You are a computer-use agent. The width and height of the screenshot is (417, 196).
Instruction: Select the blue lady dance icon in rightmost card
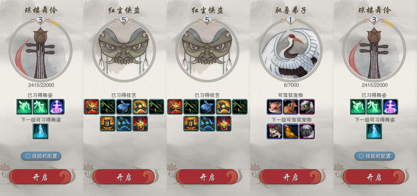pyautogui.click(x=374, y=131)
